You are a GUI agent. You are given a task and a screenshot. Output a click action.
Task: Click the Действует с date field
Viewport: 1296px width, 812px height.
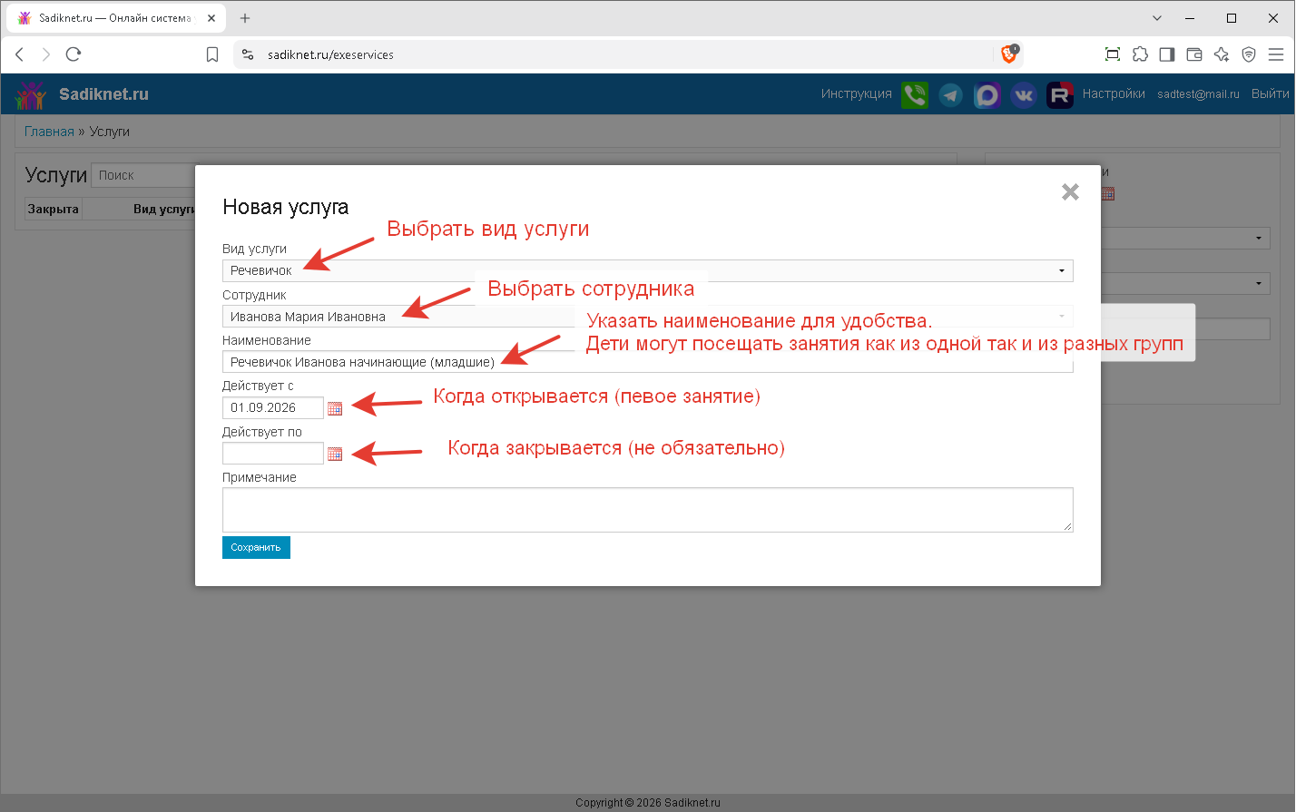[273, 408]
